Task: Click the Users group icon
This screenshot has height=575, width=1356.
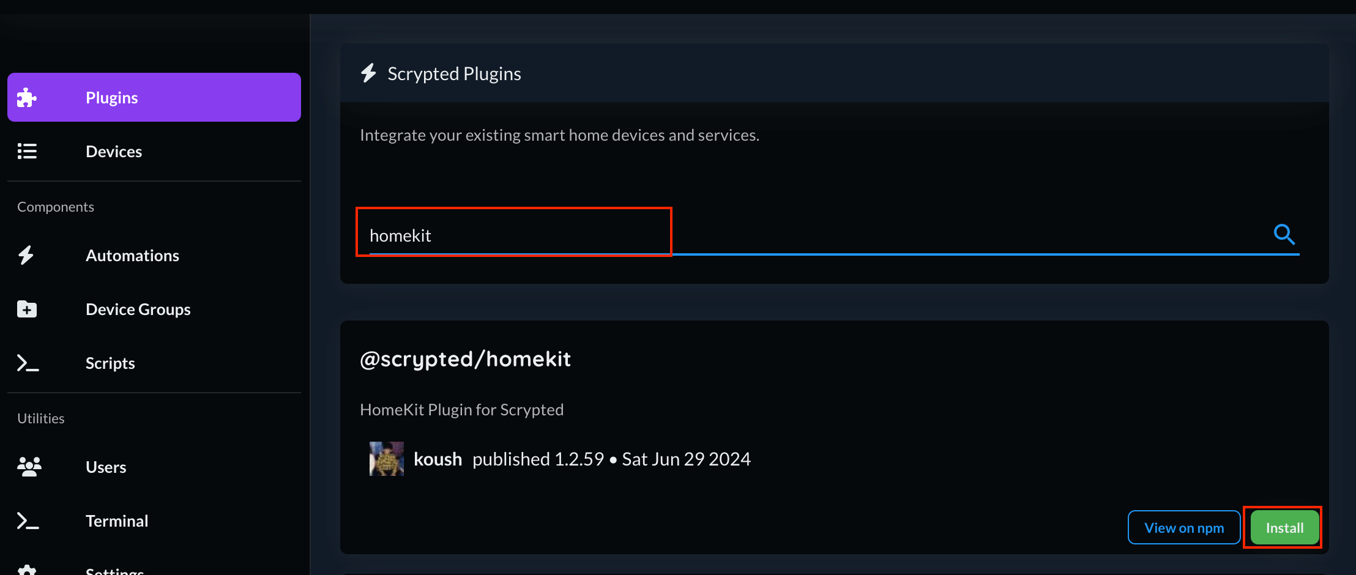Action: point(29,467)
